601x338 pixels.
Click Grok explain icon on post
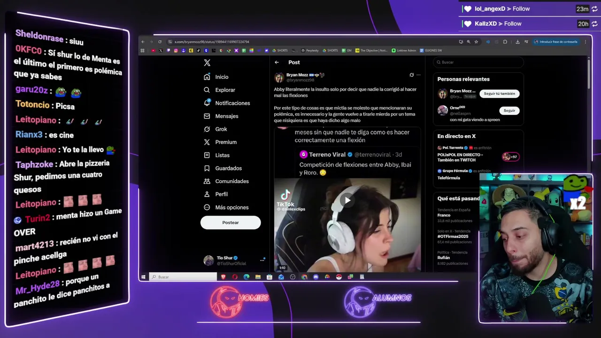(x=411, y=75)
